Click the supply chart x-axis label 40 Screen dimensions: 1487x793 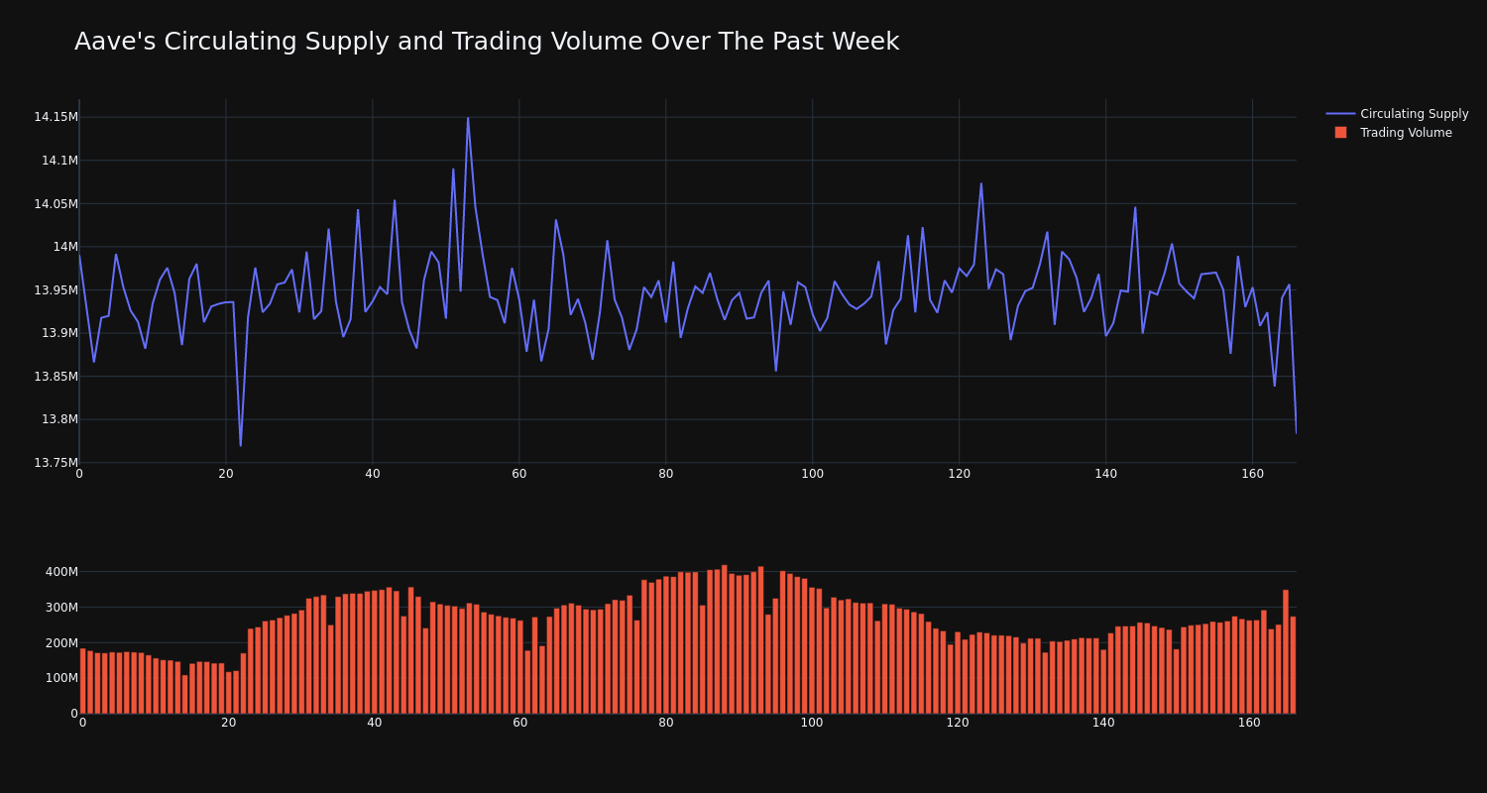(373, 474)
